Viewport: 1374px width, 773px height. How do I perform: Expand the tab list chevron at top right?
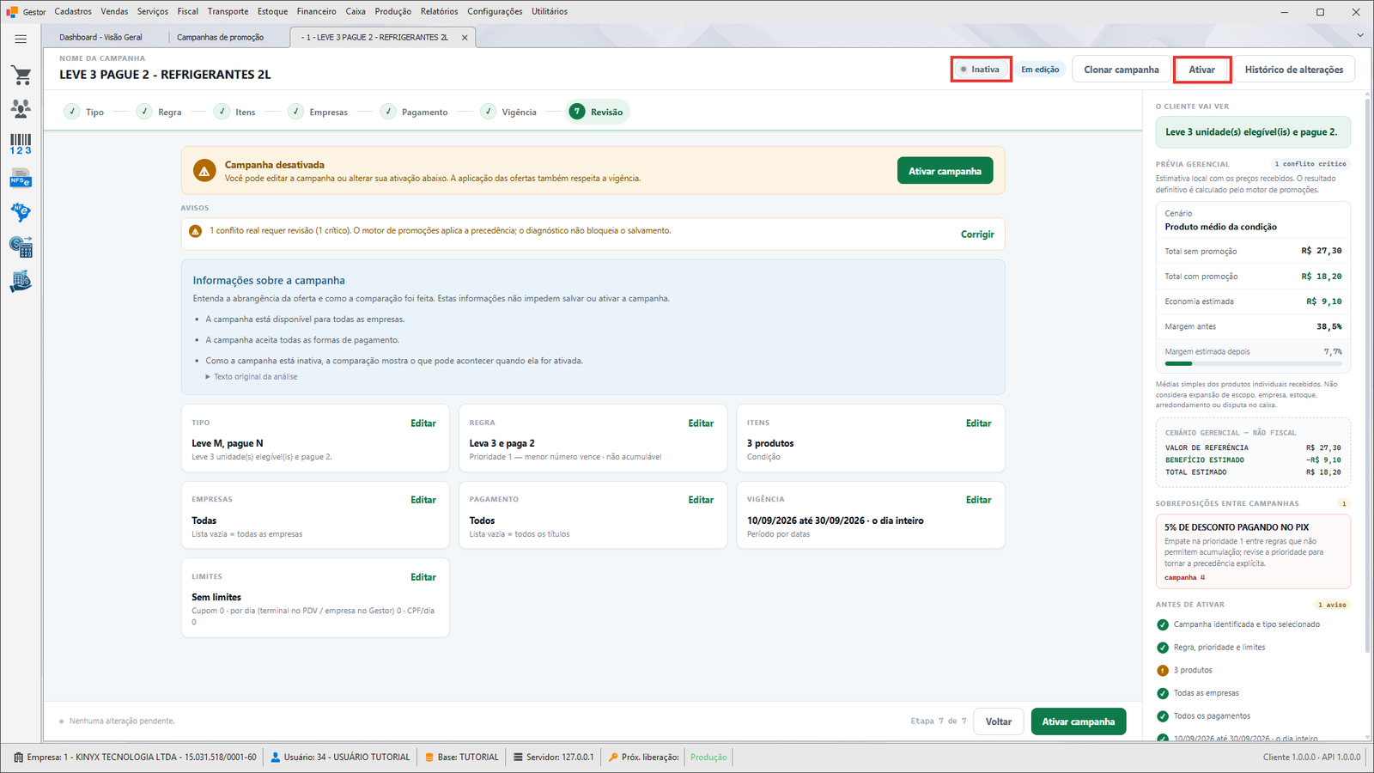tap(1359, 36)
